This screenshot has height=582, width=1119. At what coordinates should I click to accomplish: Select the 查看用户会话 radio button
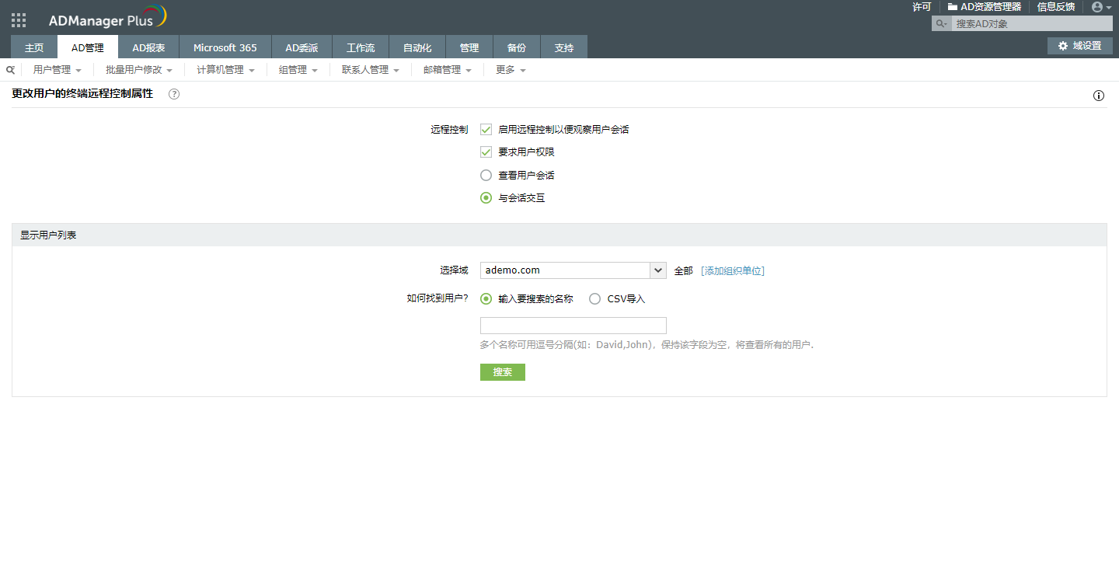[x=486, y=176]
